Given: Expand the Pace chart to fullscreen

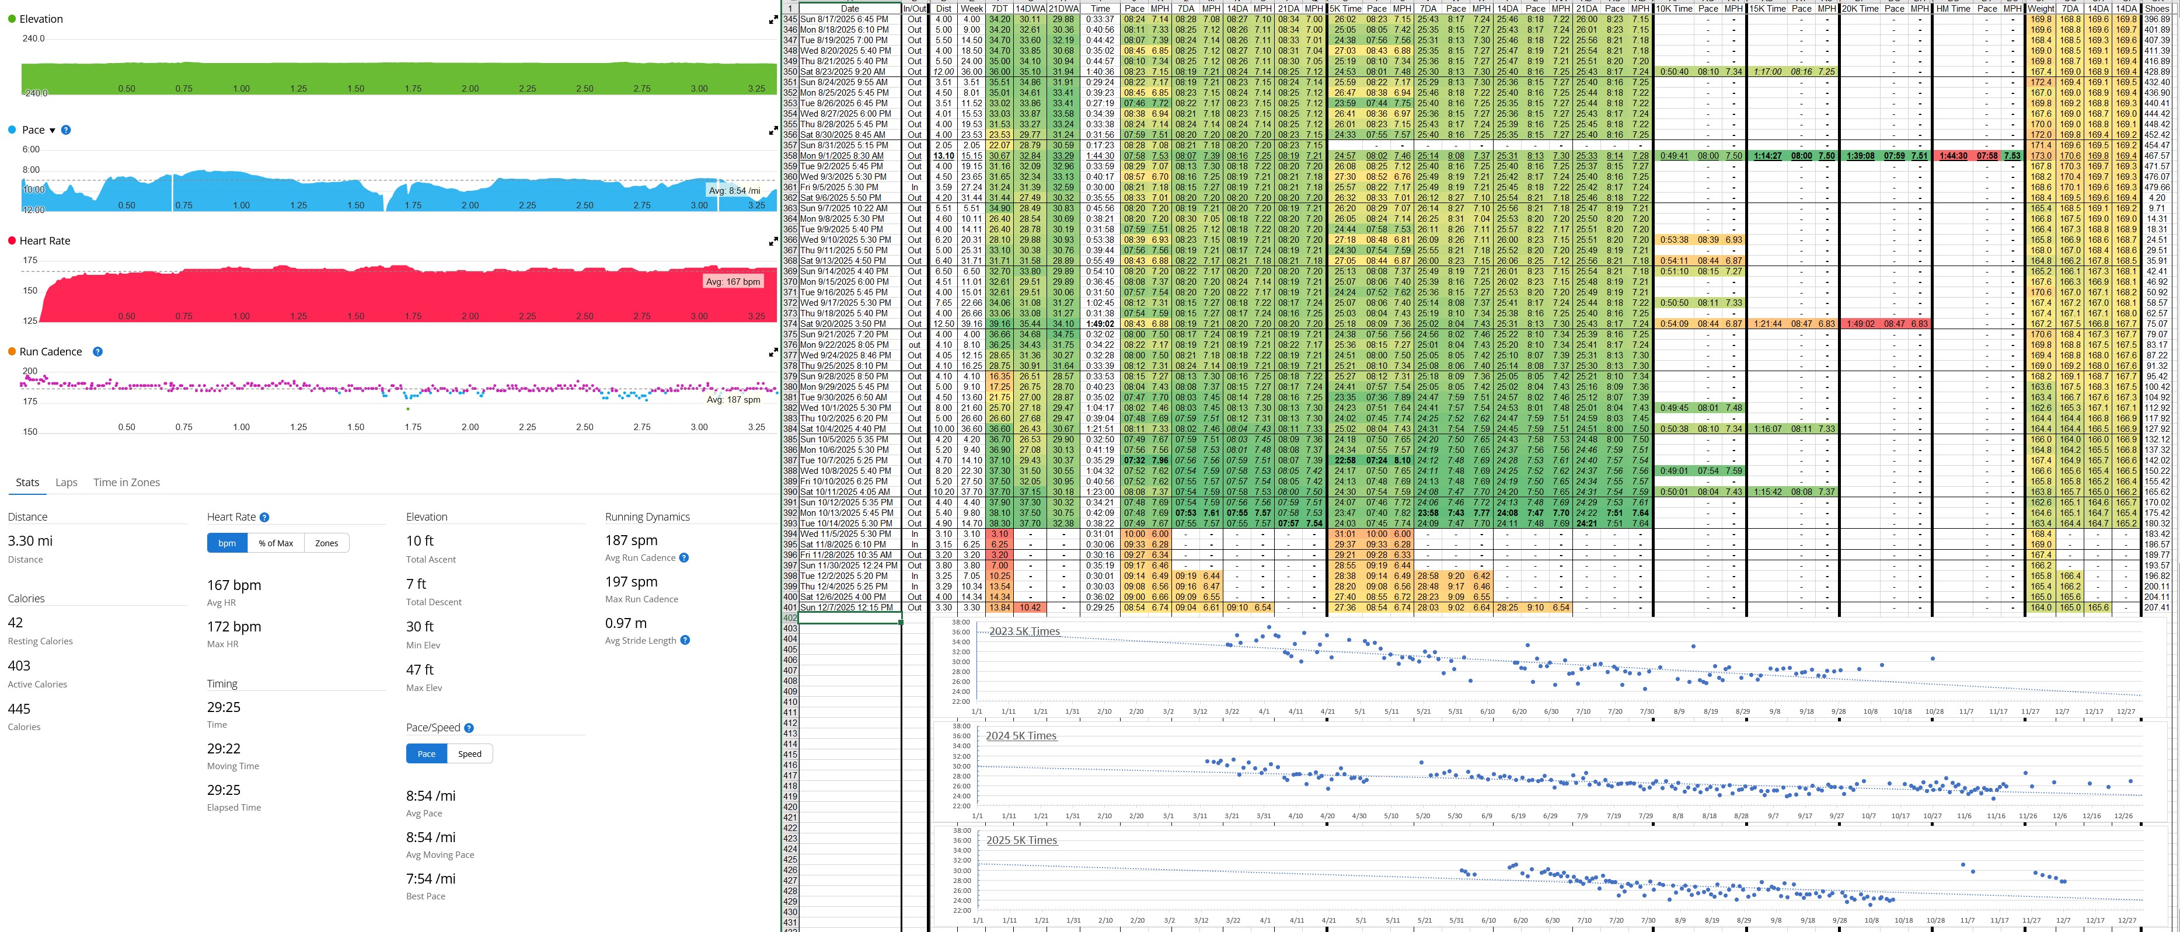Looking at the screenshot, I should 773,130.
